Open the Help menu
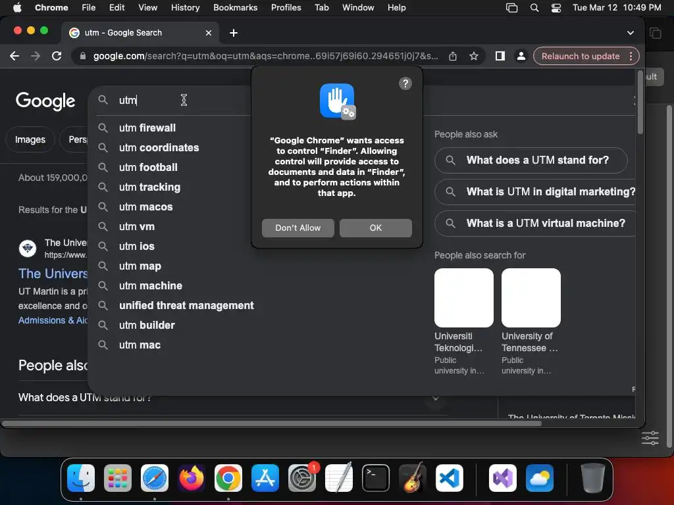The height and width of the screenshot is (505, 674). (396, 8)
